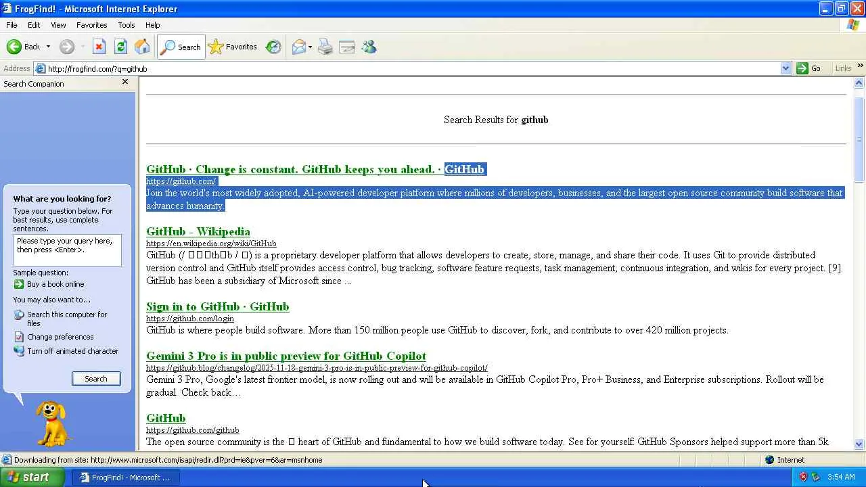Open the Back button history dropdown arrow
The height and width of the screenshot is (487, 866).
pyautogui.click(x=48, y=47)
